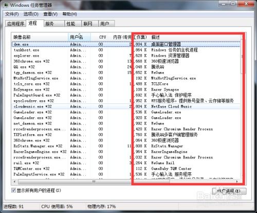Click the 结束进程 button
The height and width of the screenshot is (213, 257).
229,191
